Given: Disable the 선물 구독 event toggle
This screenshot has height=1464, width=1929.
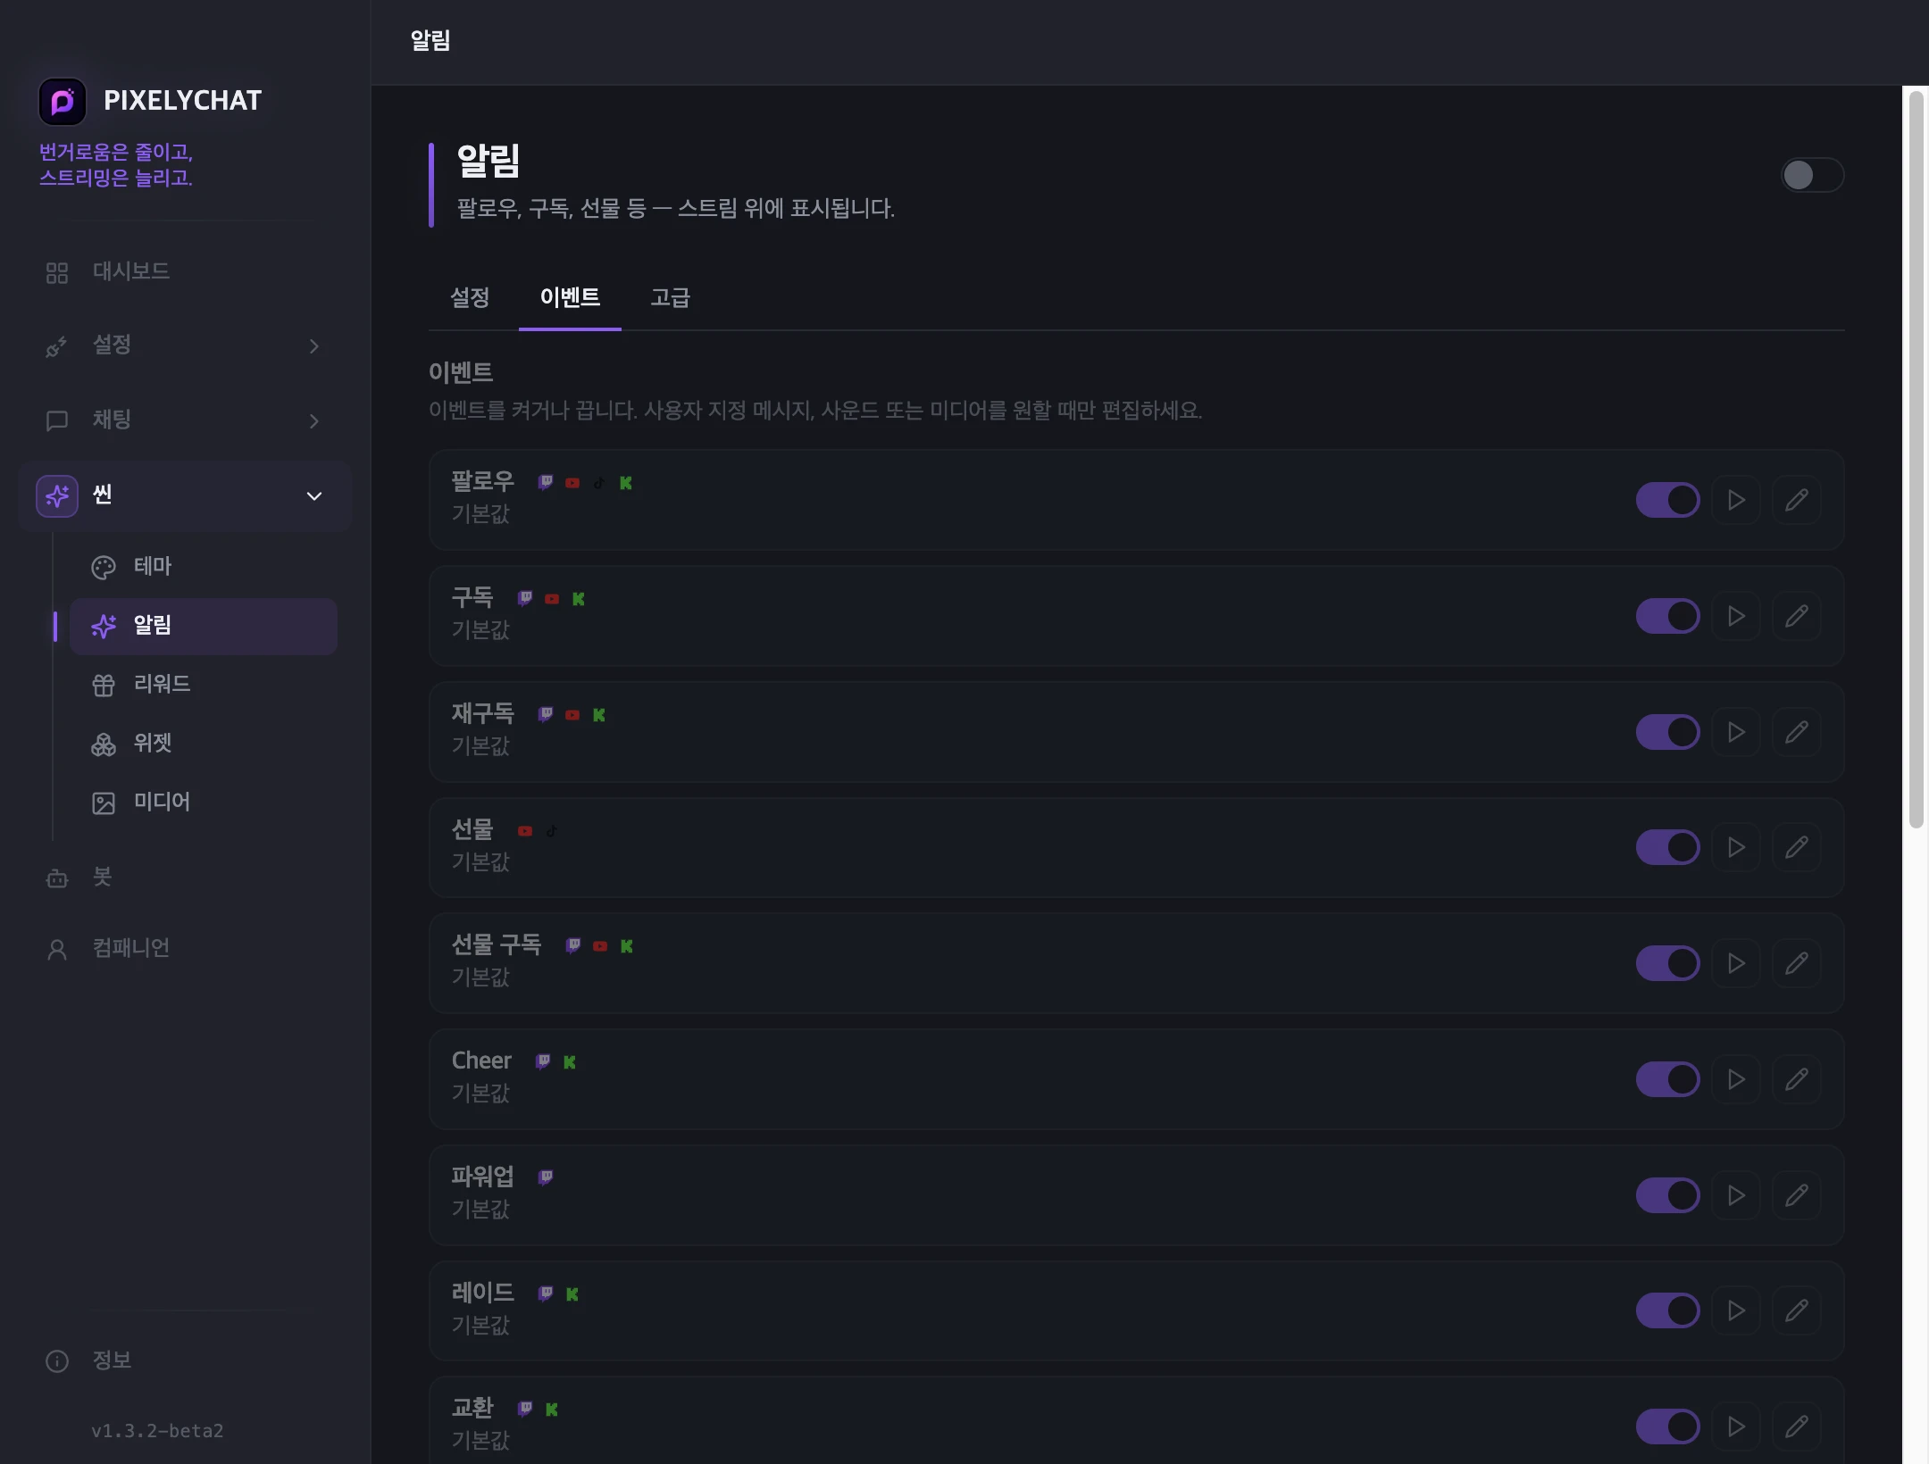Looking at the screenshot, I should click(x=1668, y=963).
